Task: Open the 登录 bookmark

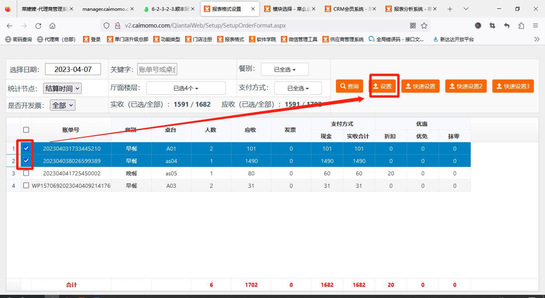Action: (x=92, y=39)
